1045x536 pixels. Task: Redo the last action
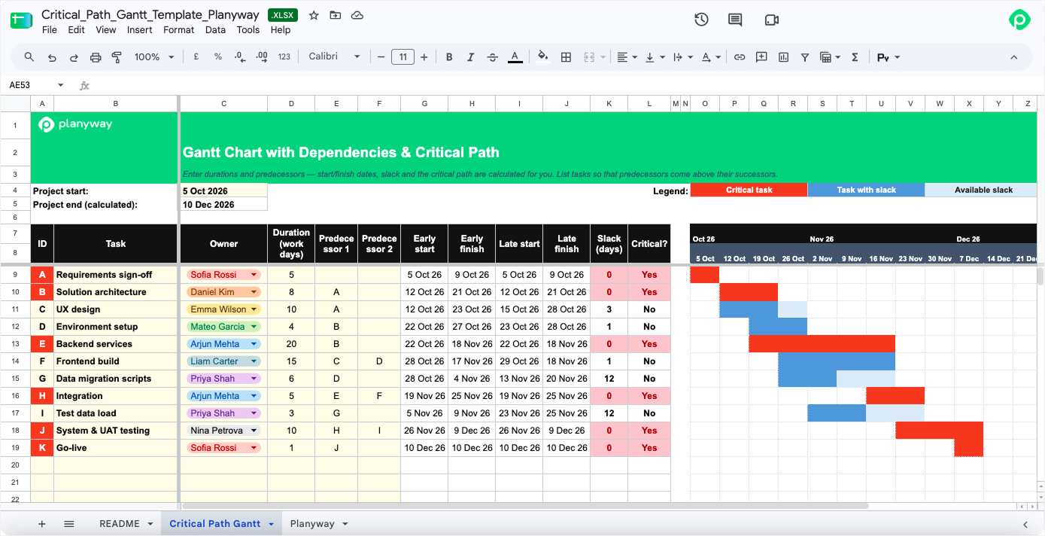[74, 57]
